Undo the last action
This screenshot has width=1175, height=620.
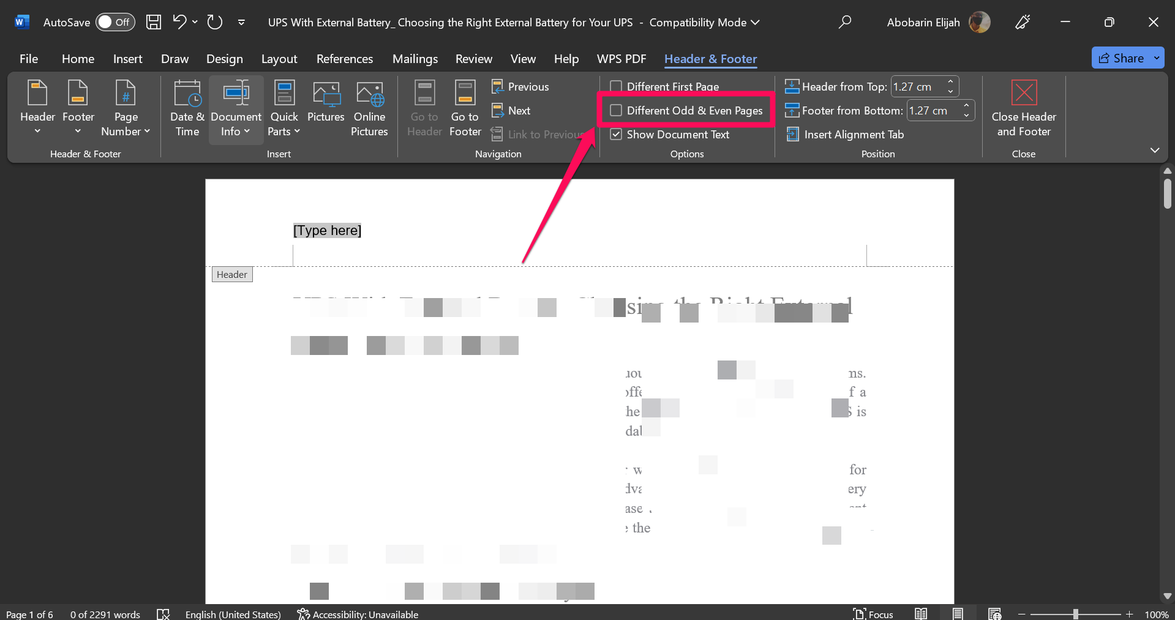(179, 23)
